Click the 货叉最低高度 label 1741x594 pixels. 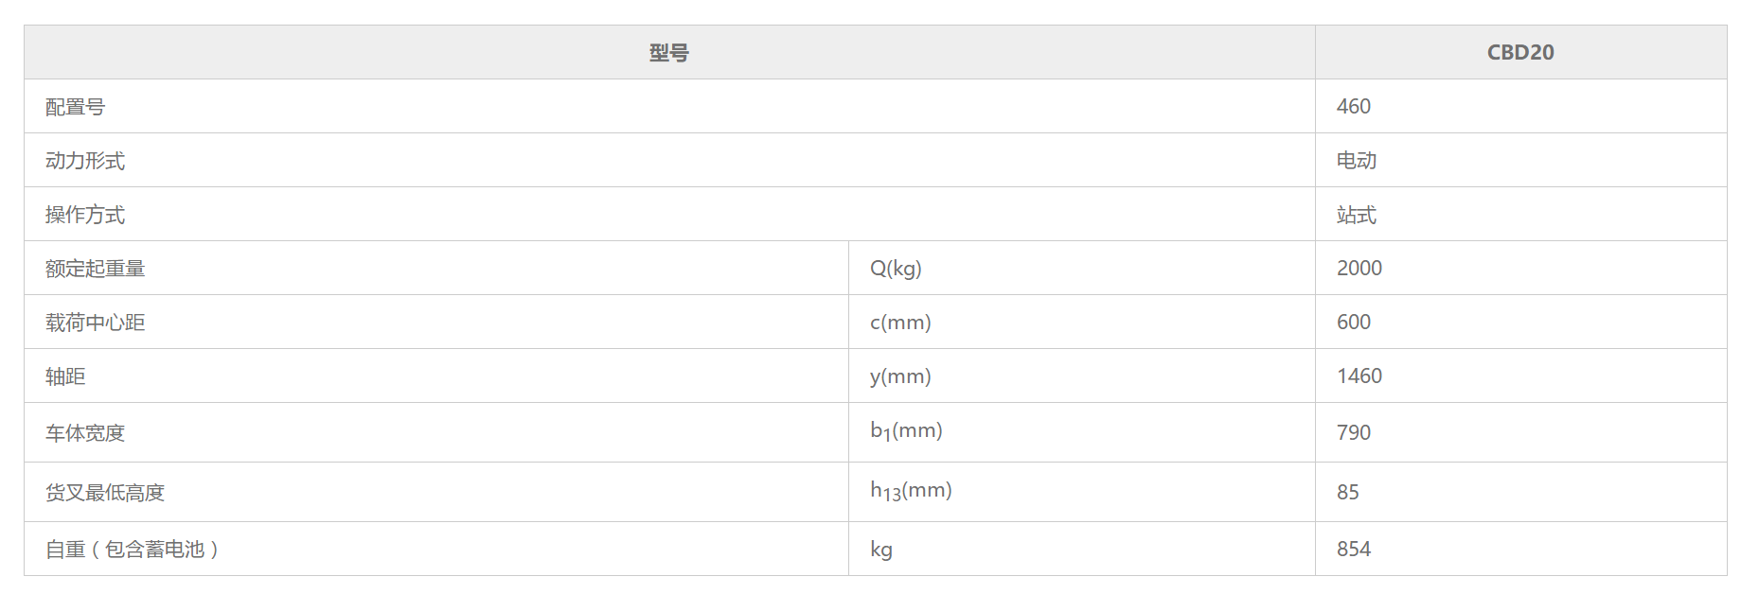105,493
